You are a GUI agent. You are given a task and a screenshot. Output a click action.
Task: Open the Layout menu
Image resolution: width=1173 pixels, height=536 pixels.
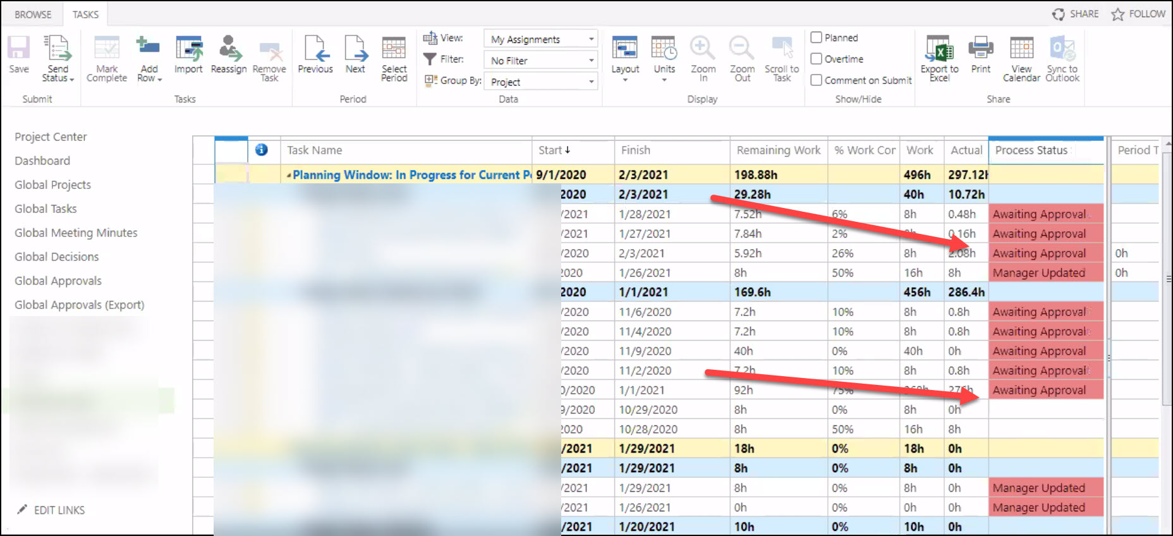coord(625,58)
